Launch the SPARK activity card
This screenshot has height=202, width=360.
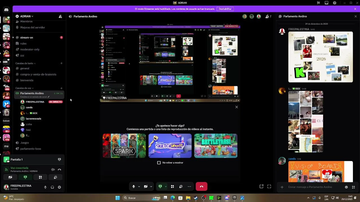[124, 146]
